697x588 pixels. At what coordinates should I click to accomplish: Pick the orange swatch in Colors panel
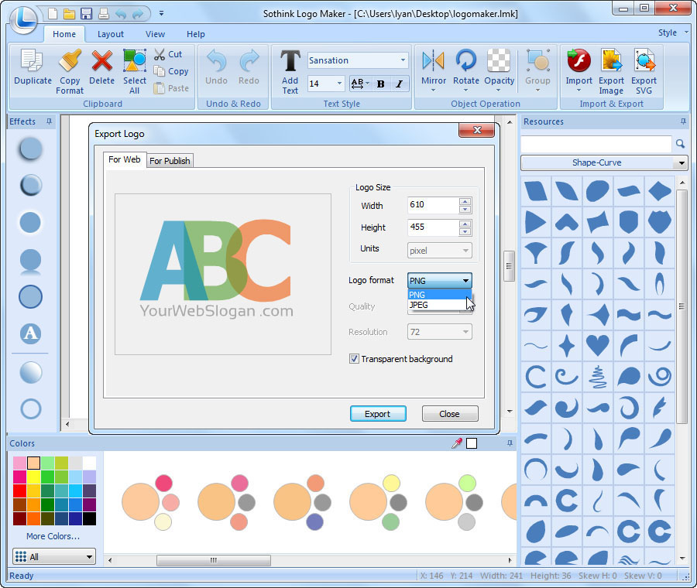33,504
